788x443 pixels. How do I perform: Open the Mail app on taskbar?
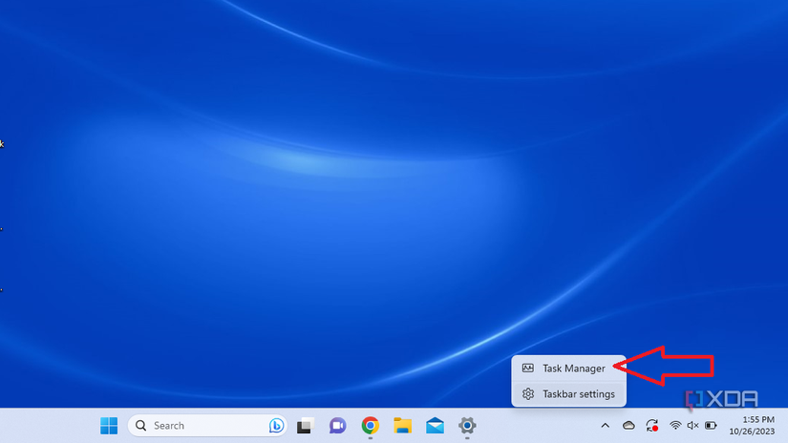coord(435,426)
